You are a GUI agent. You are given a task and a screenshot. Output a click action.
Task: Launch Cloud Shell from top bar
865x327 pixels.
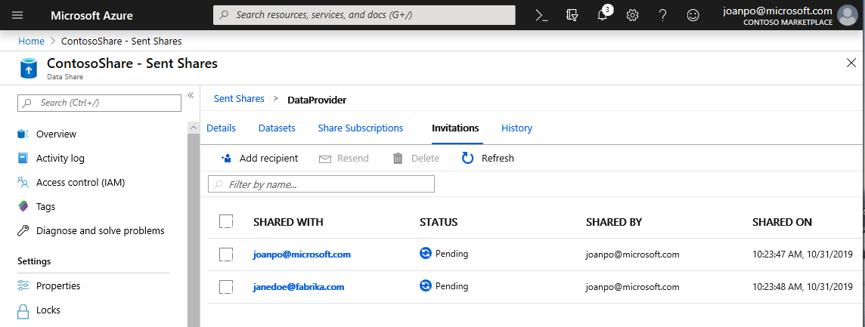[541, 15]
